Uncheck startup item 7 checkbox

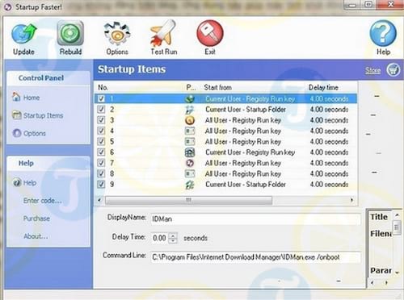[x=101, y=163]
